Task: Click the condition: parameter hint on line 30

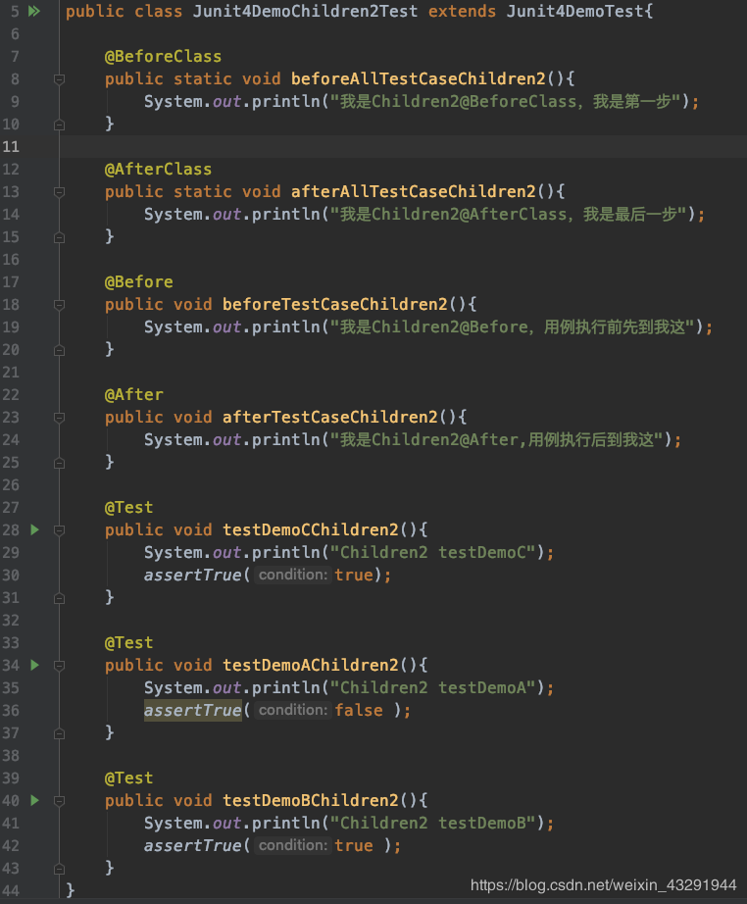Action: [293, 575]
